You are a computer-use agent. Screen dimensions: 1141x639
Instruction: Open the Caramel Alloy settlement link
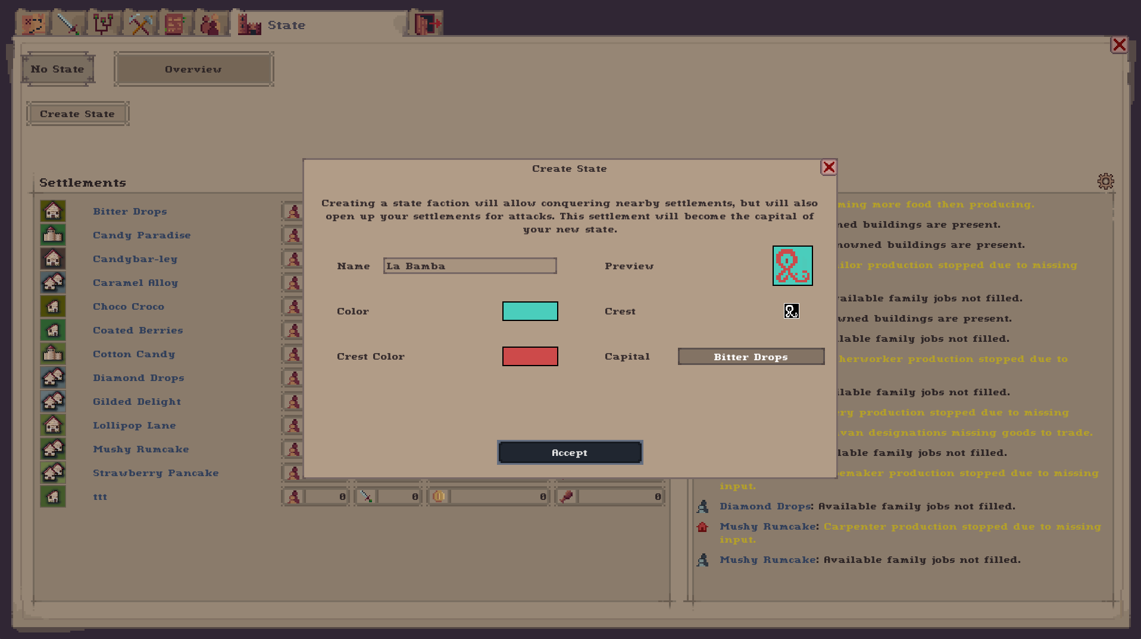point(135,283)
